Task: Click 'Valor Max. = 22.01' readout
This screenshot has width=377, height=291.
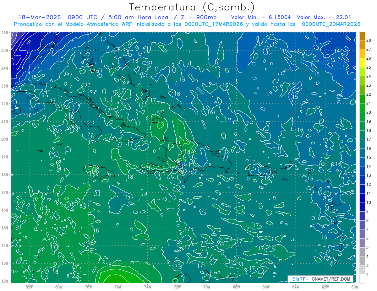Action: point(324,17)
